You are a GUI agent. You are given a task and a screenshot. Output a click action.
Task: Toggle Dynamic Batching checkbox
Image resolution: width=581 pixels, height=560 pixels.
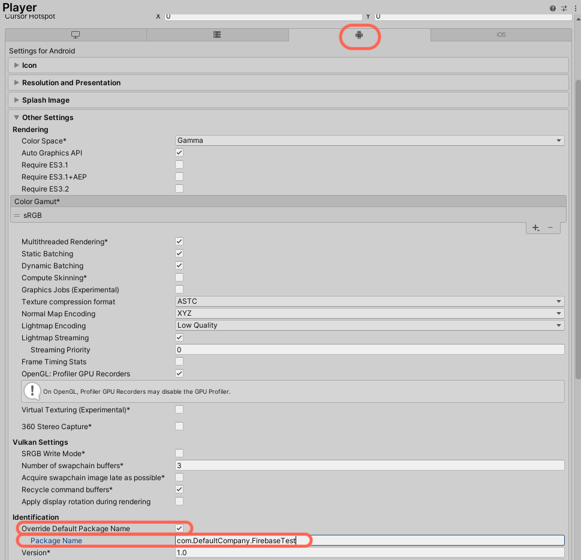point(179,265)
